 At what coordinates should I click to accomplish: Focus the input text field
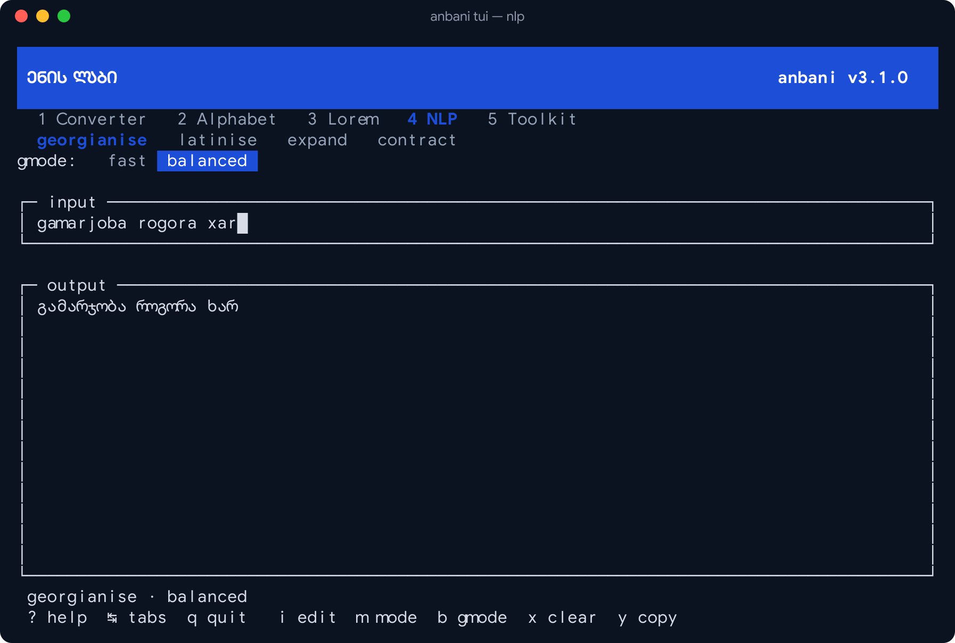tap(477, 223)
